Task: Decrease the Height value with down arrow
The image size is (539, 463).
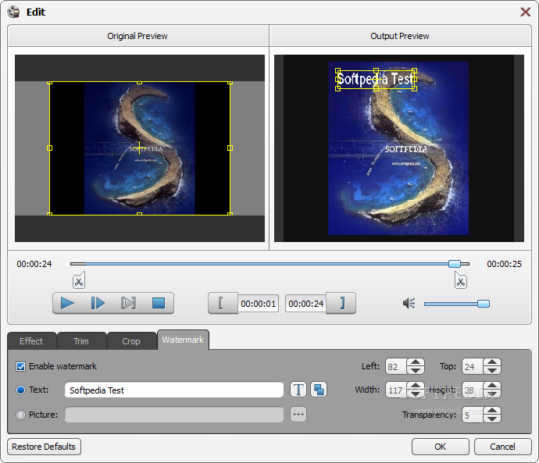Action: click(492, 394)
